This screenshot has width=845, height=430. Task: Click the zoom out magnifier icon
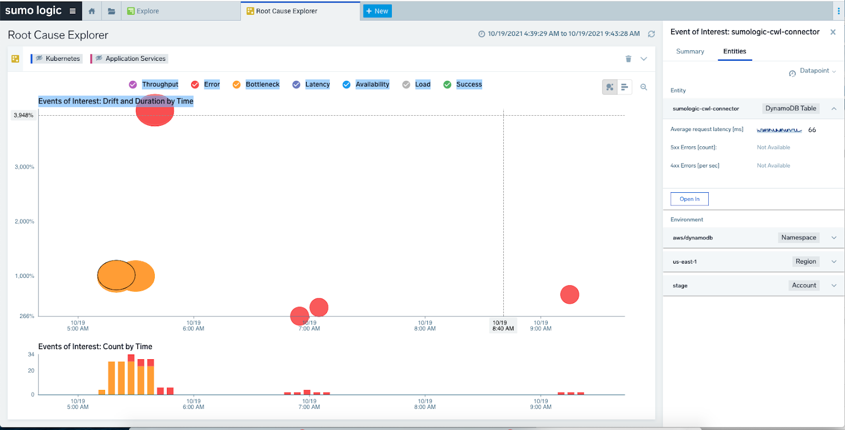644,87
